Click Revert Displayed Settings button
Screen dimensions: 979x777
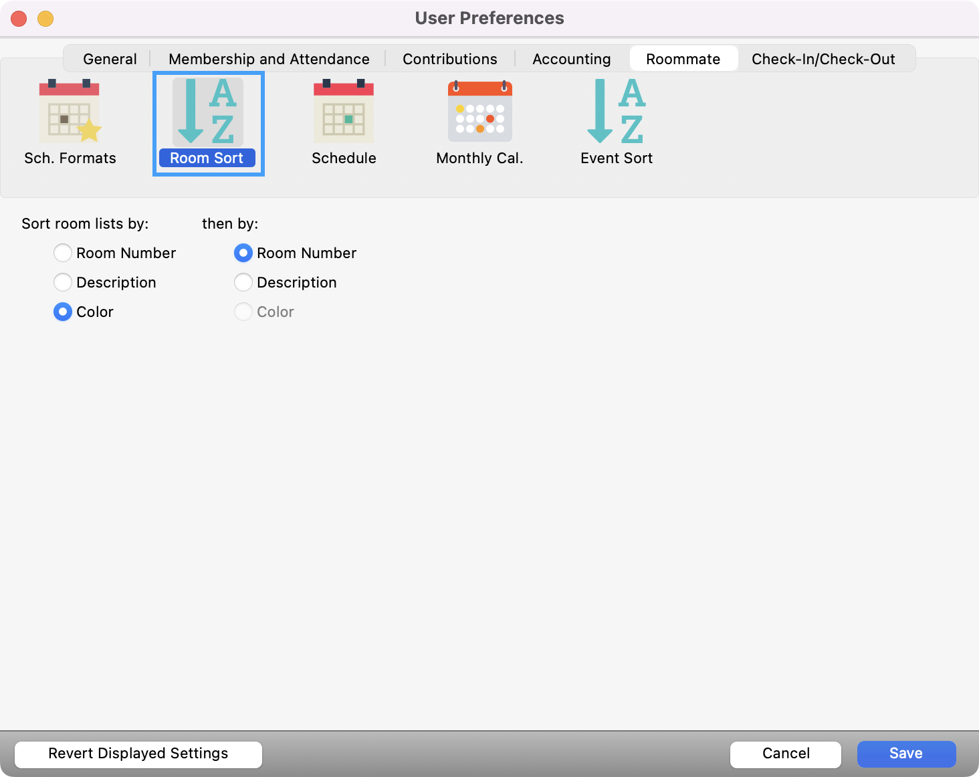click(x=138, y=754)
